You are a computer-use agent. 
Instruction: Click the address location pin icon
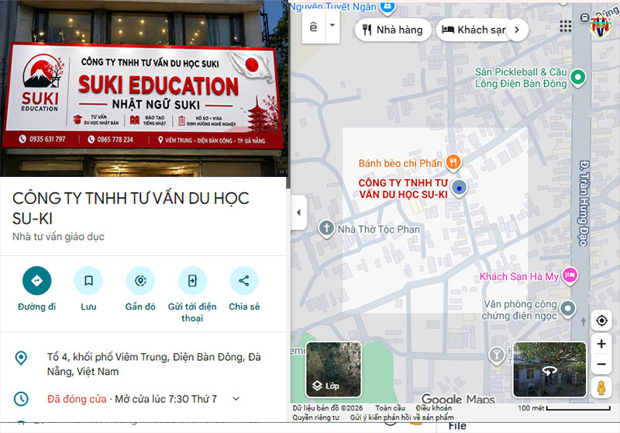(21, 358)
